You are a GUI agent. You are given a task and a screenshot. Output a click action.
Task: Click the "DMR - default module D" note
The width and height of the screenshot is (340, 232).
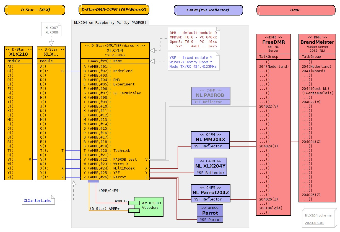(x=194, y=39)
